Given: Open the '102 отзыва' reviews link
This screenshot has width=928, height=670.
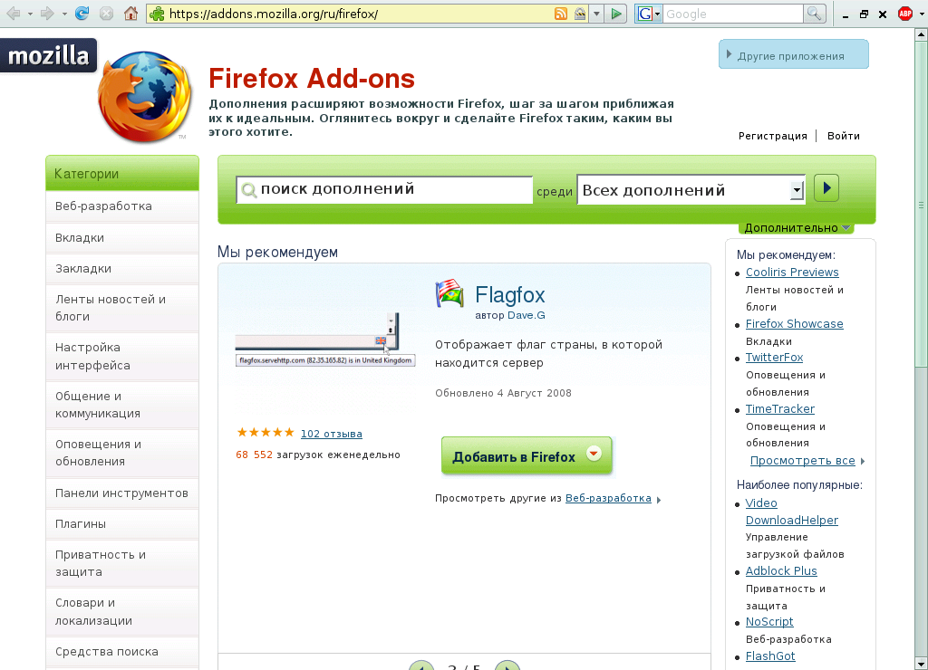Looking at the screenshot, I should 331,434.
